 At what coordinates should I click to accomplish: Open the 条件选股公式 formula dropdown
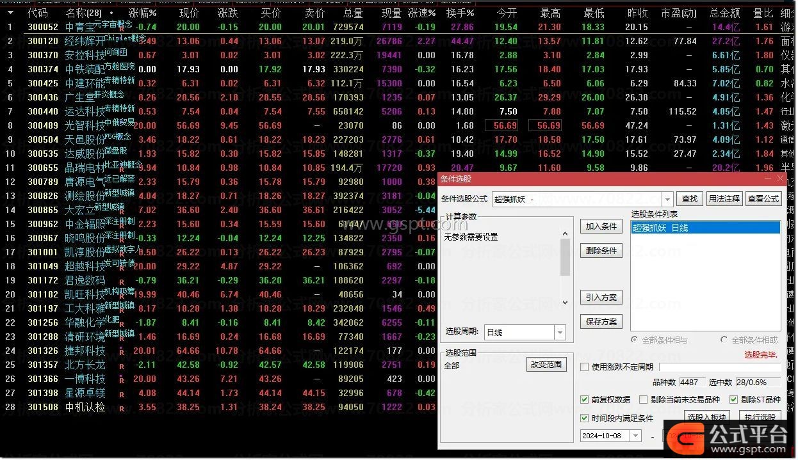(x=667, y=199)
